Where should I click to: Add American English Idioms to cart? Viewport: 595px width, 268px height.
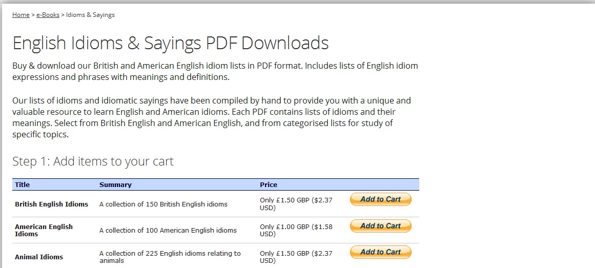pos(380,226)
